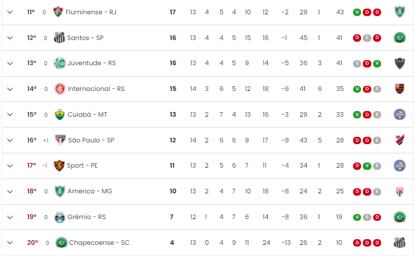Expand the Fluminense row chevron
The width and height of the screenshot is (416, 258).
(10, 12)
